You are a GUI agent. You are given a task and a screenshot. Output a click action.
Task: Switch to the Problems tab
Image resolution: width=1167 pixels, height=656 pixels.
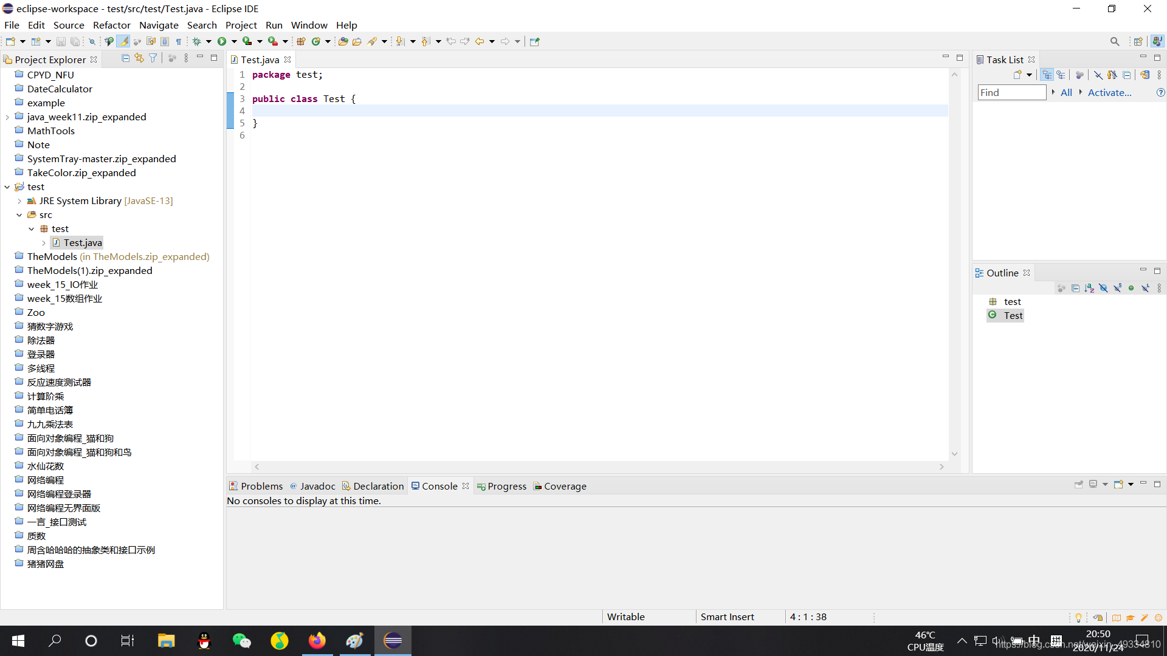(261, 486)
